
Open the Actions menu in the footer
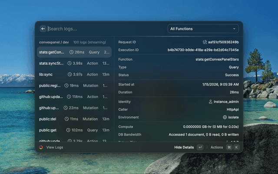[x=217, y=147]
